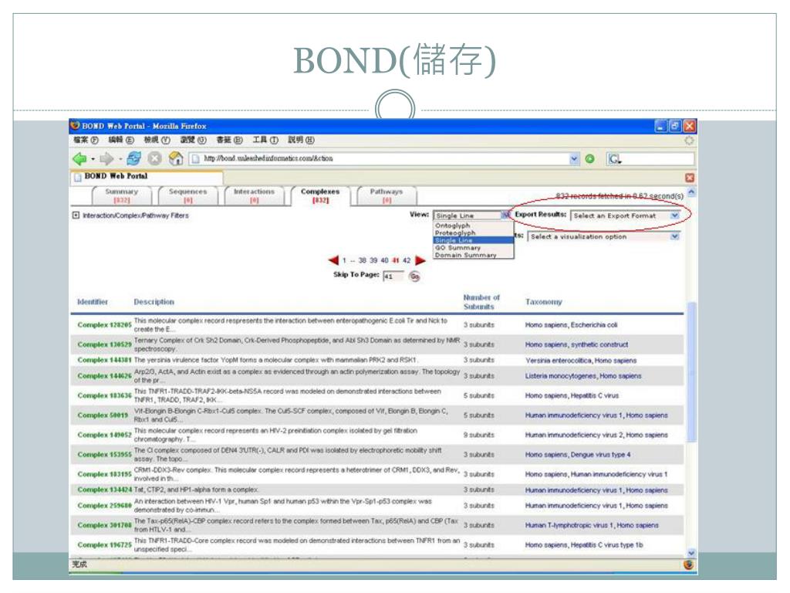
Task: Open the menu bar item marked (B)
Action: [x=229, y=141]
